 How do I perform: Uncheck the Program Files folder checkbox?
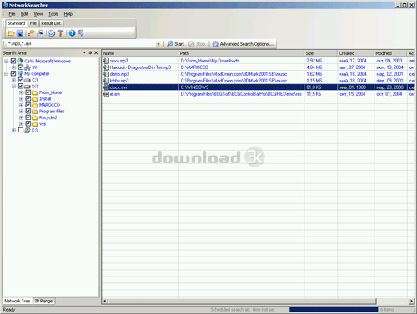(x=28, y=111)
